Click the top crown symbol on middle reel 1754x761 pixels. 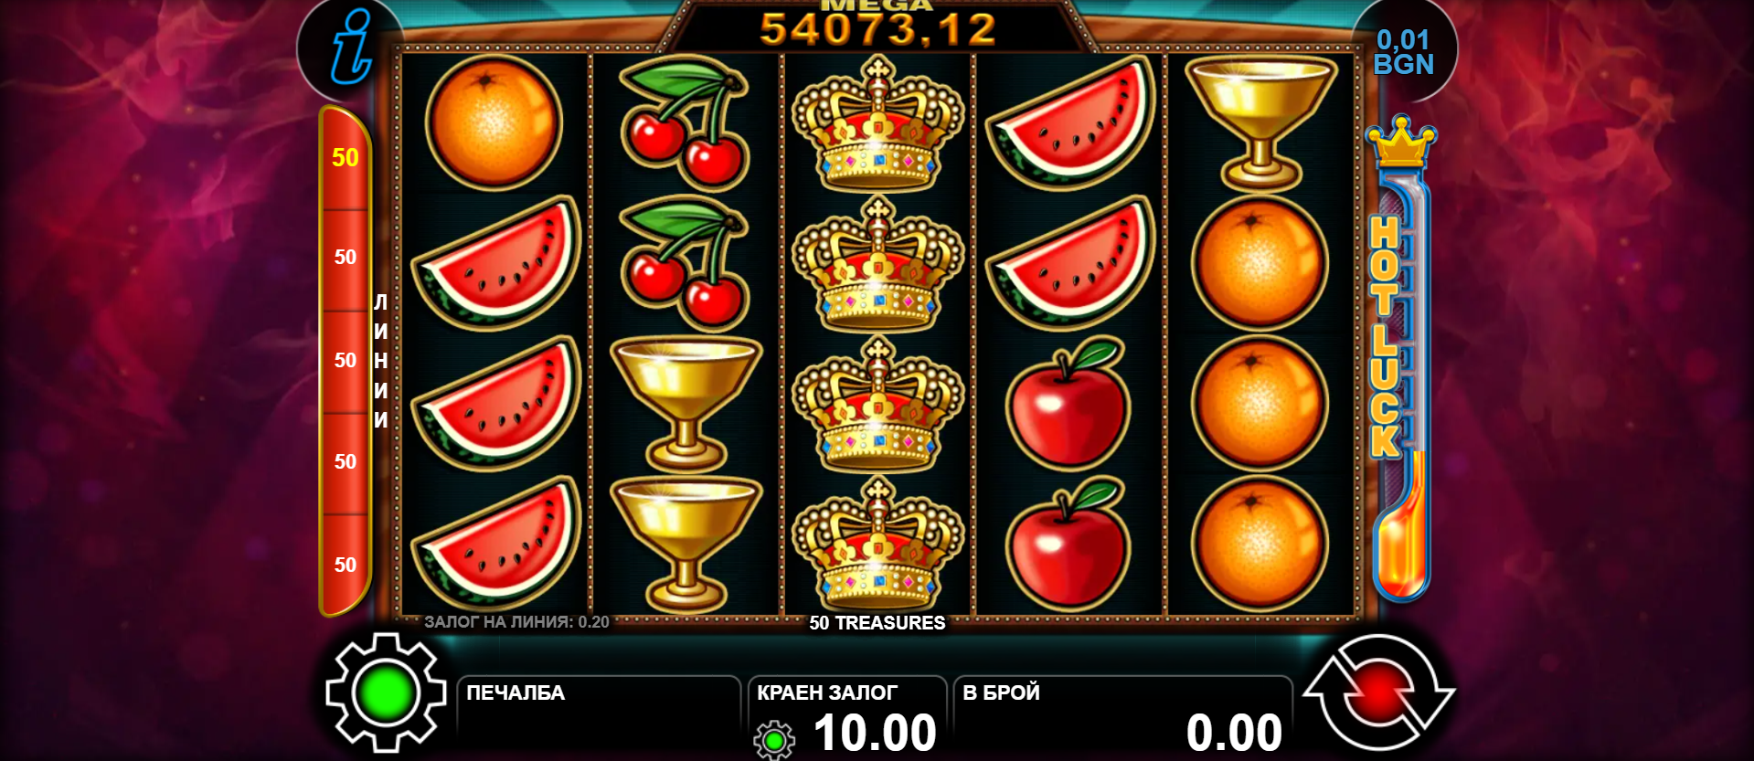tap(877, 122)
